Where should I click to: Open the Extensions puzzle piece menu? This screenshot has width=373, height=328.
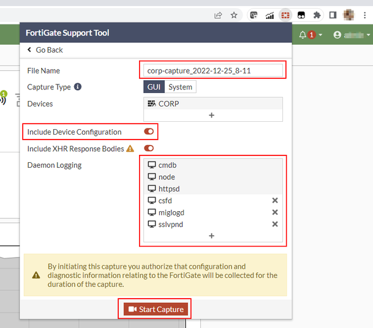pyautogui.click(x=317, y=15)
